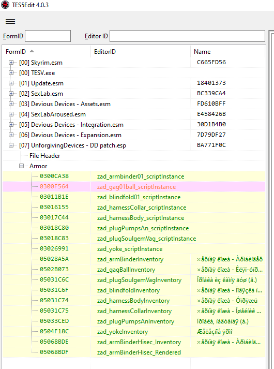
Task: Select the Armor tree label
Action: point(38,166)
